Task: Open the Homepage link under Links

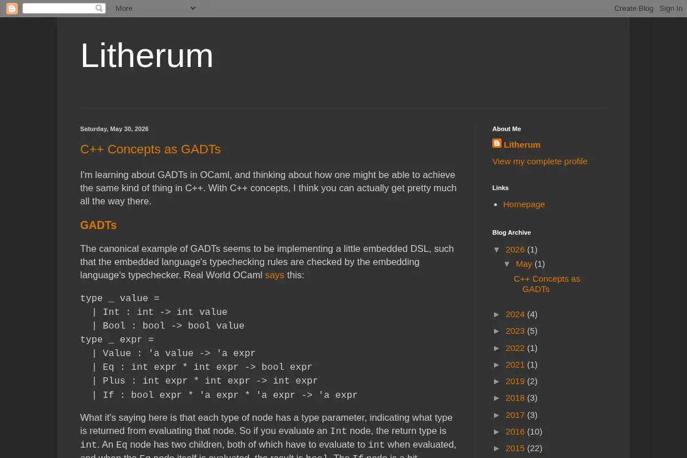Action: coord(524,204)
